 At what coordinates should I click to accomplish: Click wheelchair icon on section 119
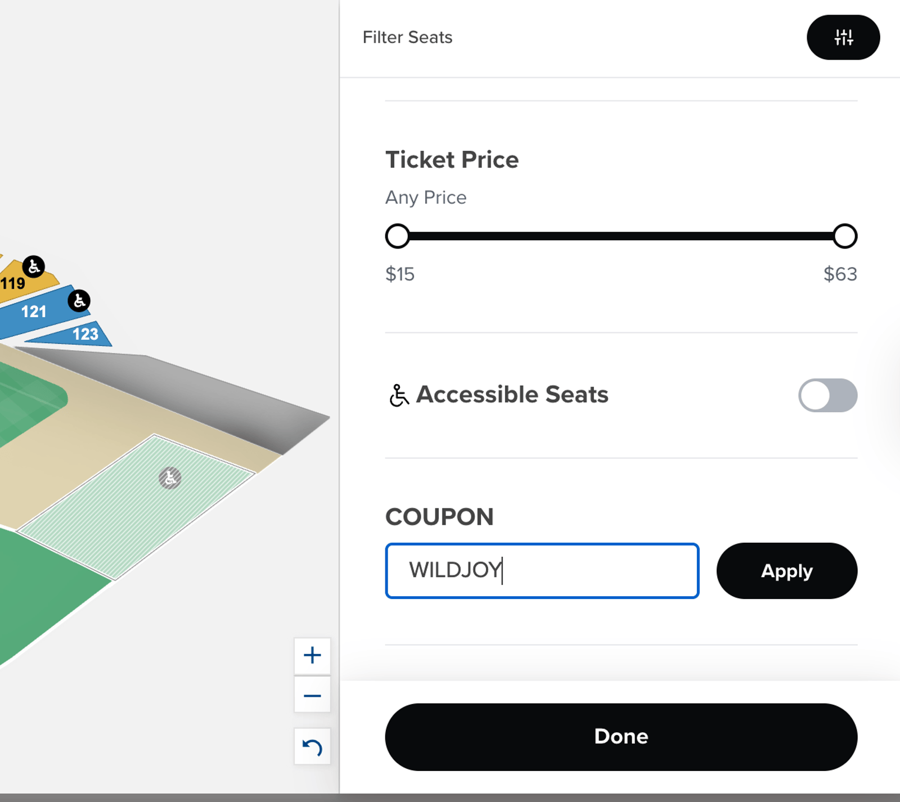pos(34,267)
